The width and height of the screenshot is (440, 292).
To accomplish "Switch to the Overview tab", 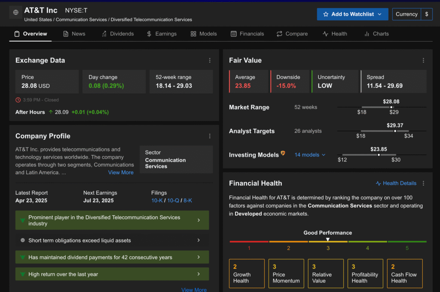I will (x=31, y=34).
